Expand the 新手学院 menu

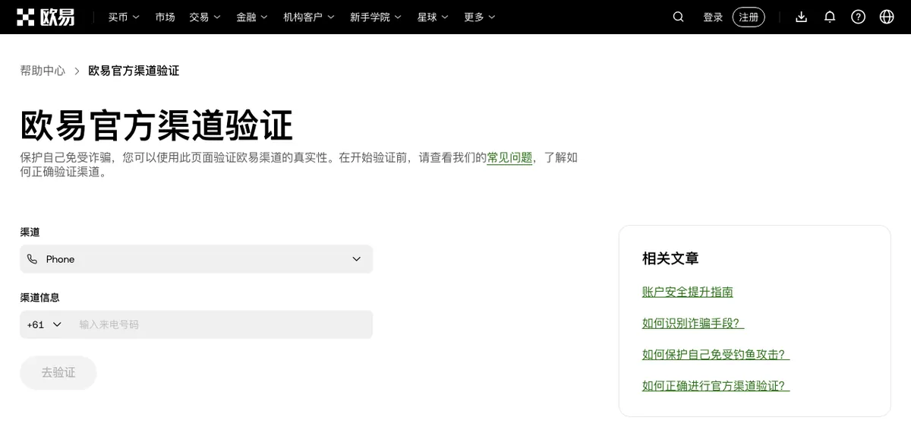(x=376, y=17)
